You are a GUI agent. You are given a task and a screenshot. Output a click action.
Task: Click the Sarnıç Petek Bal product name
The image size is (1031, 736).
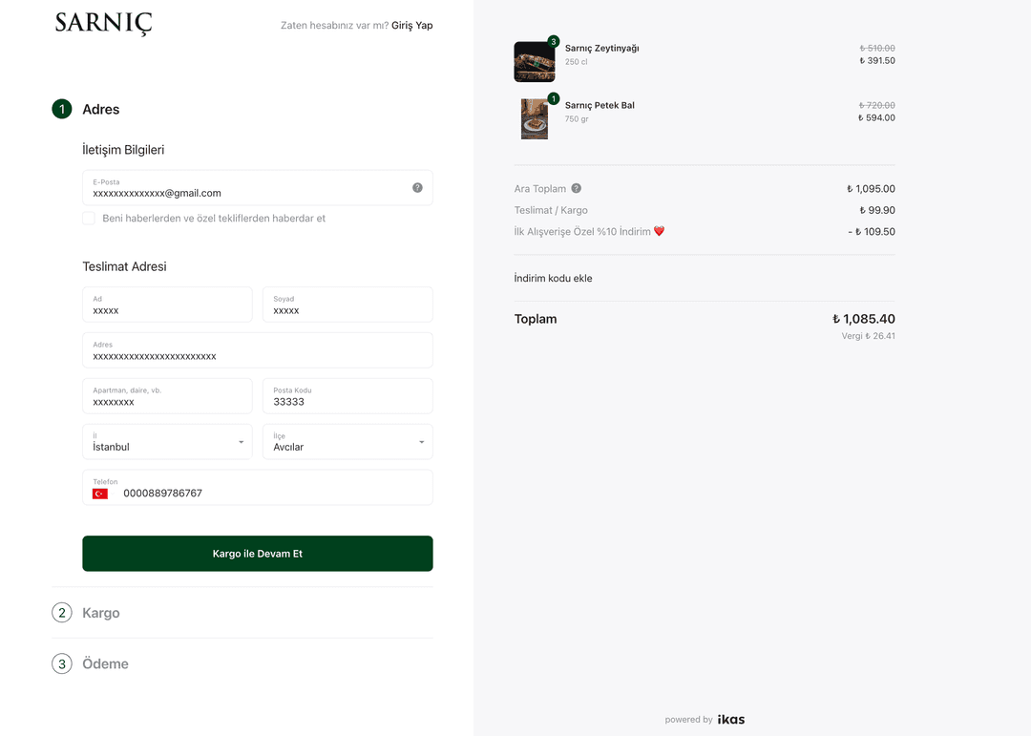click(600, 105)
